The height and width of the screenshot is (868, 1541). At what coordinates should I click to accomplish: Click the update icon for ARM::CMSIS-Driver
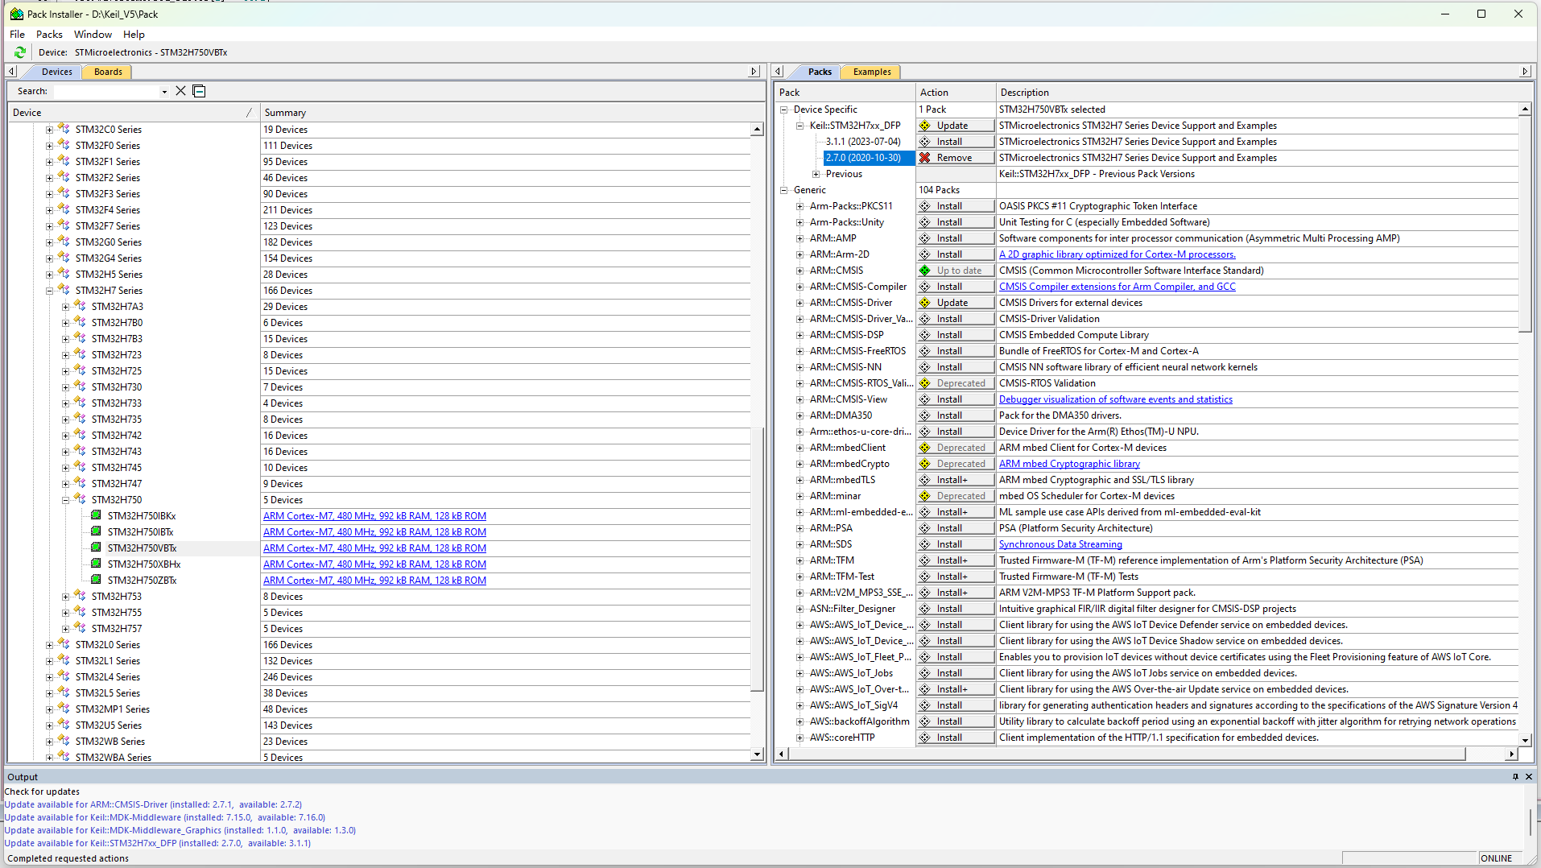tap(926, 303)
